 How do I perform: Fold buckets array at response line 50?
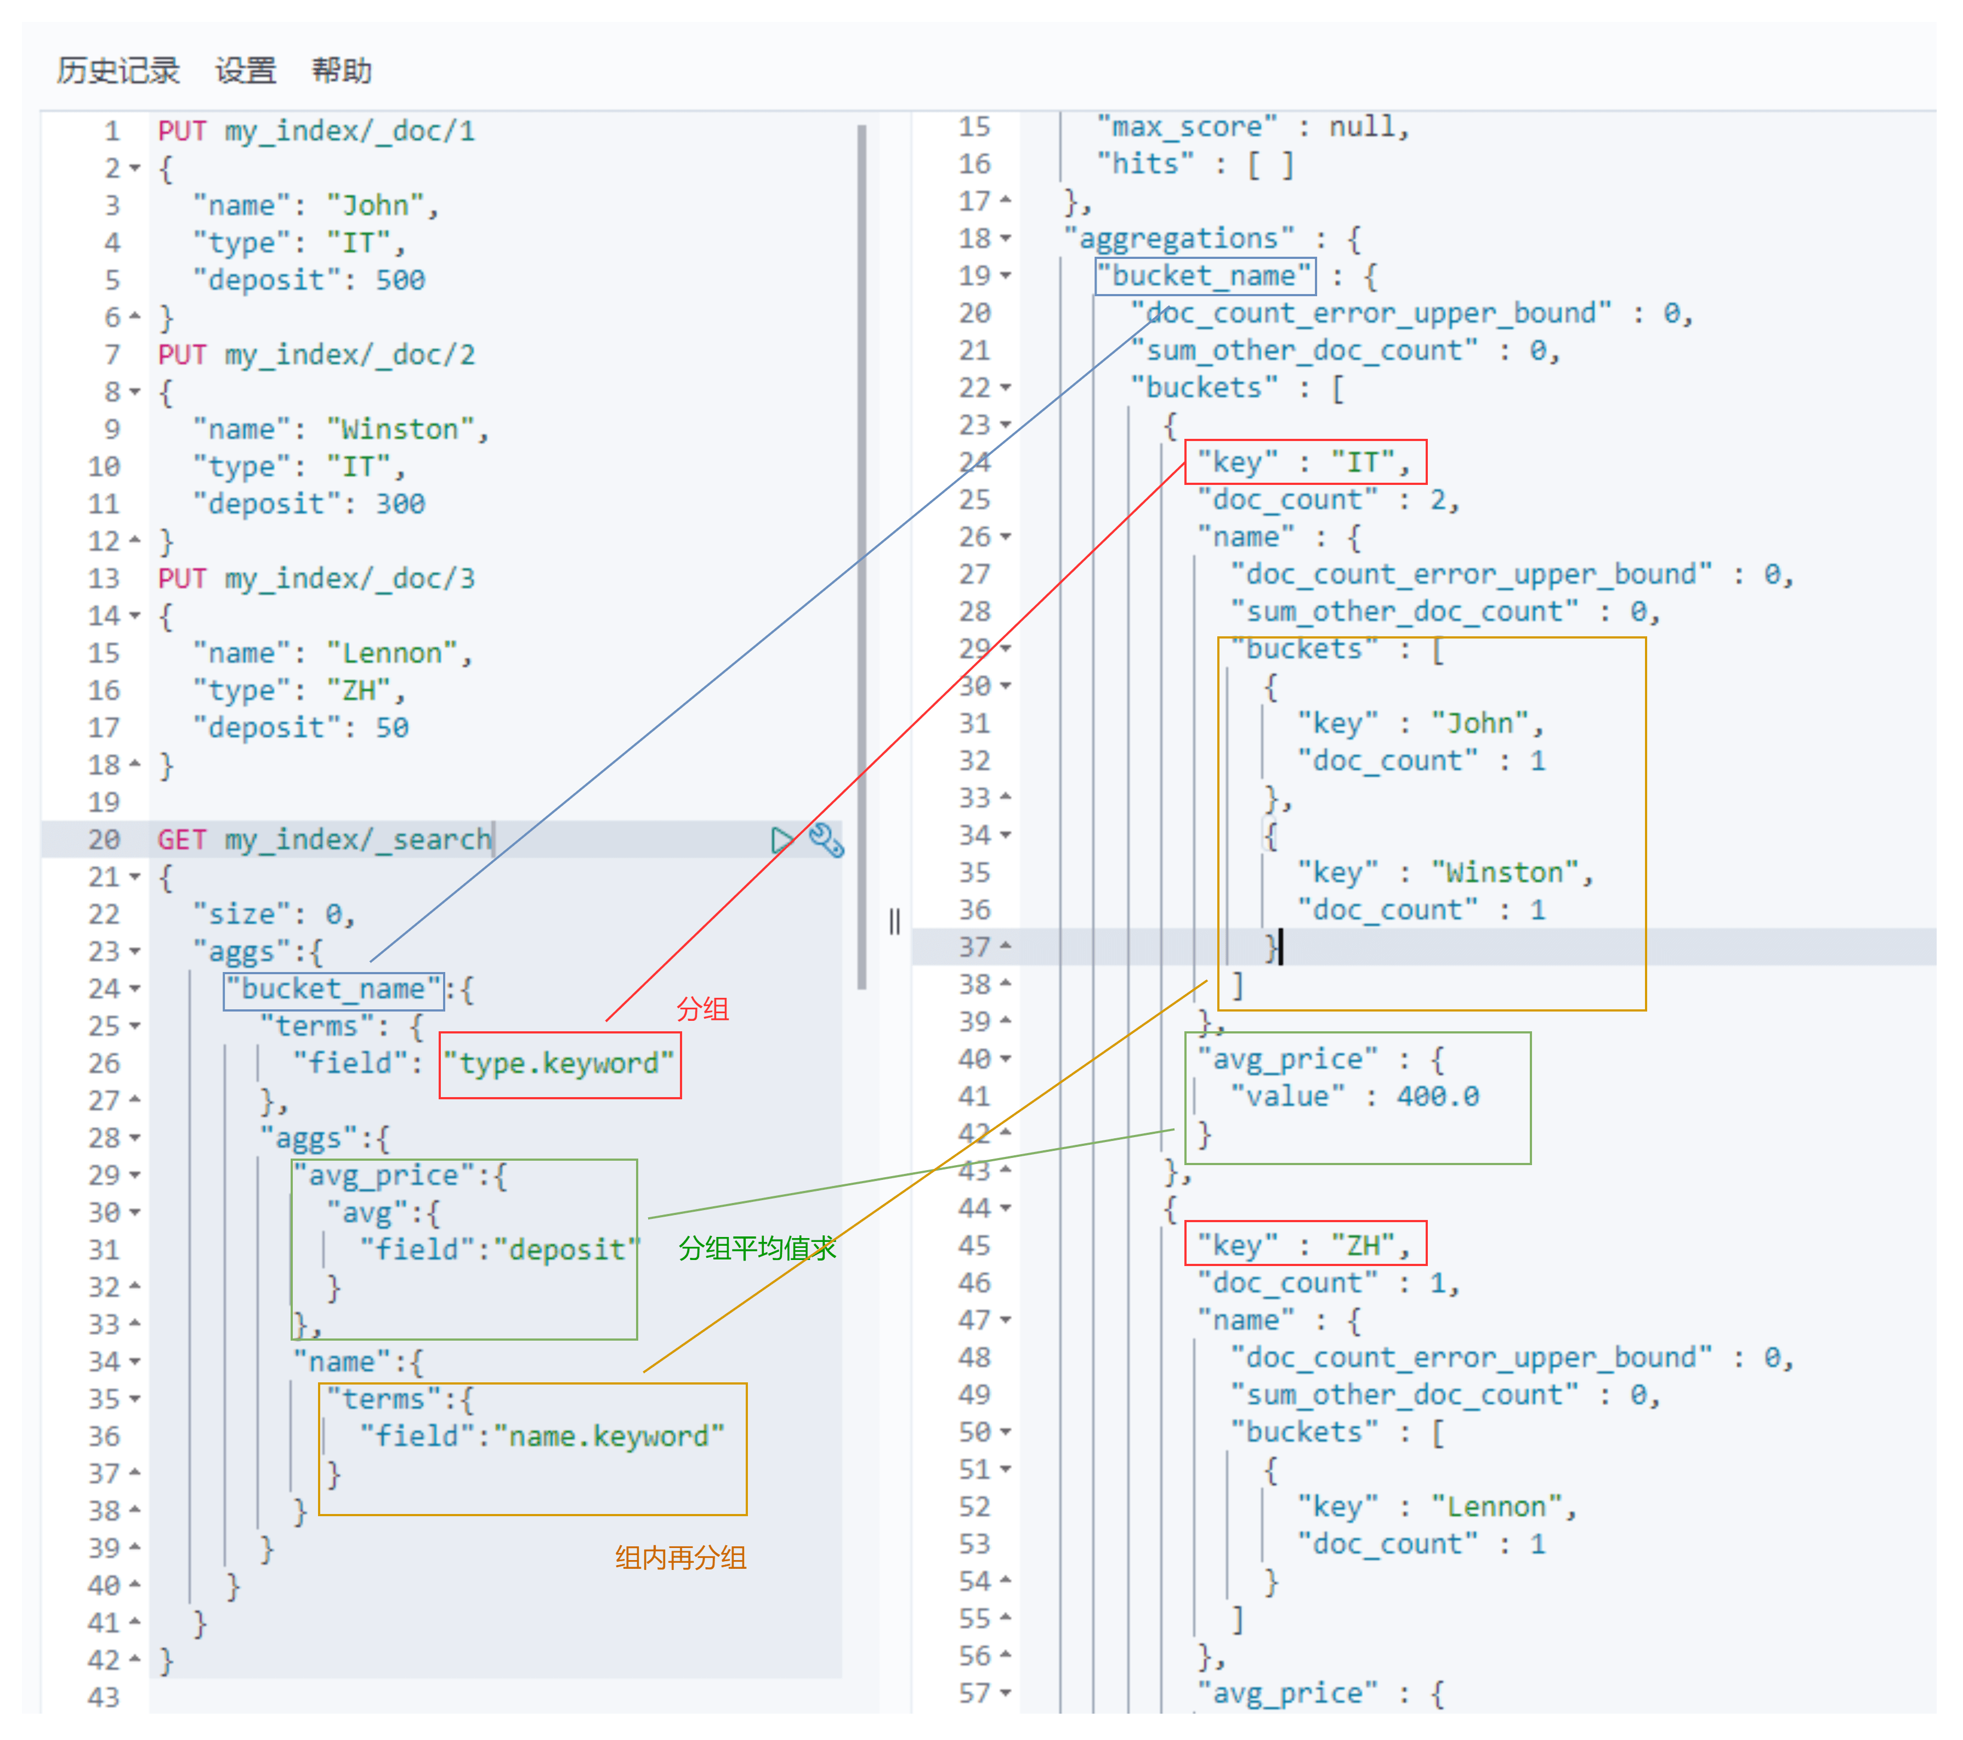coord(1006,1433)
